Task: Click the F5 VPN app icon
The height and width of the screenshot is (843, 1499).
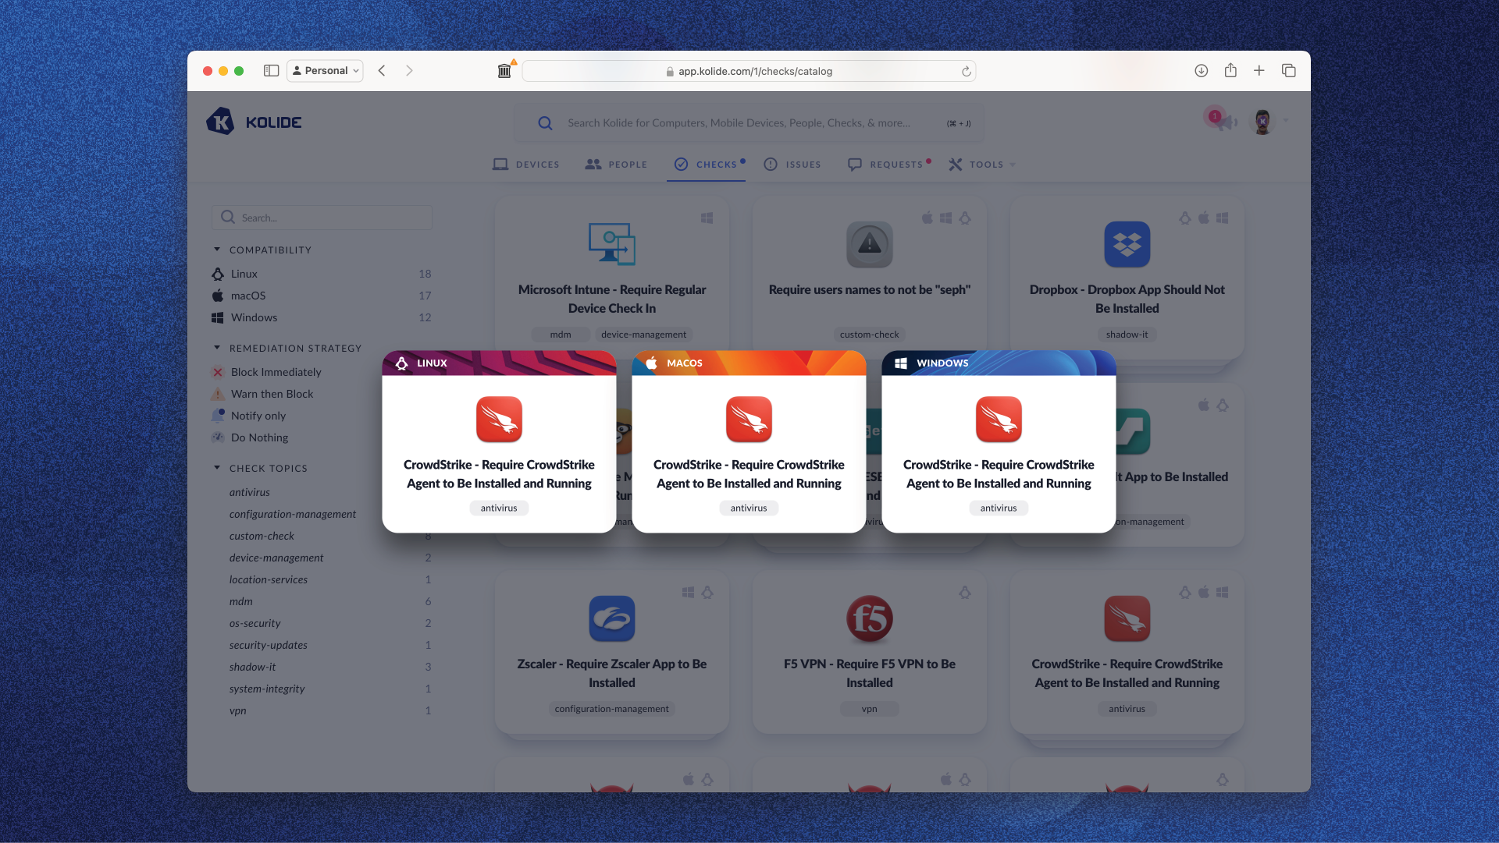Action: click(869, 618)
